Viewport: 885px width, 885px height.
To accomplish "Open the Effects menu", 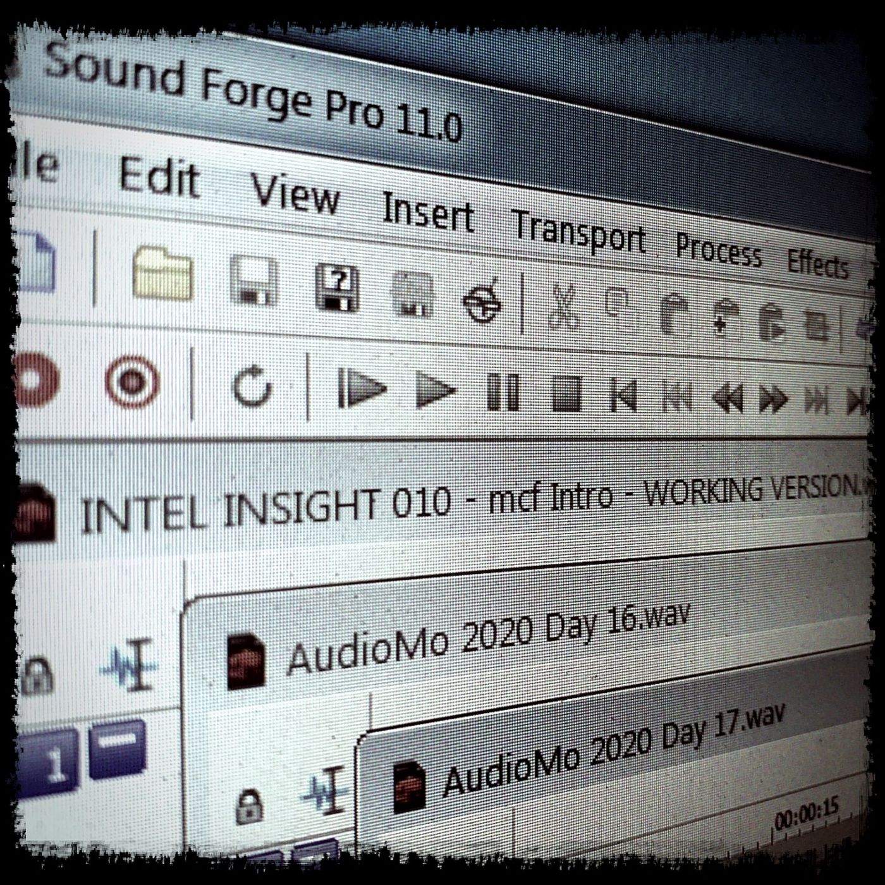I will point(817,262).
